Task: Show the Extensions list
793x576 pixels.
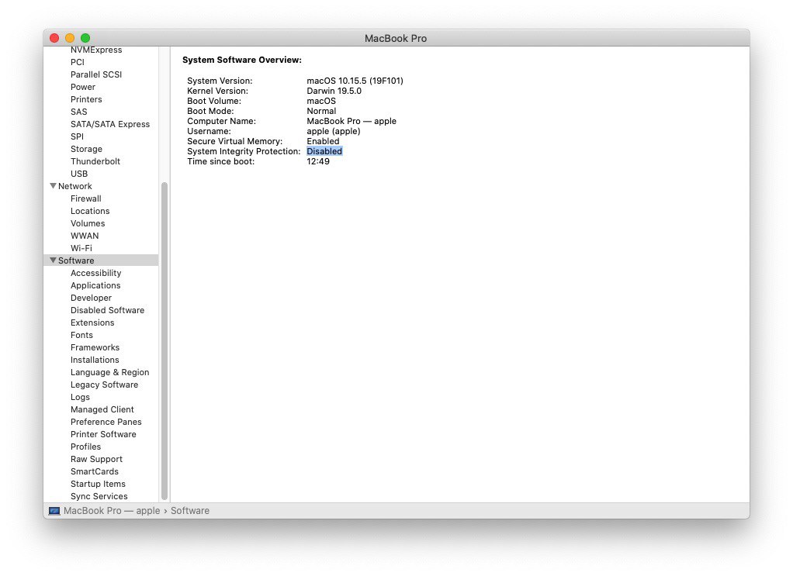Action: tap(92, 322)
